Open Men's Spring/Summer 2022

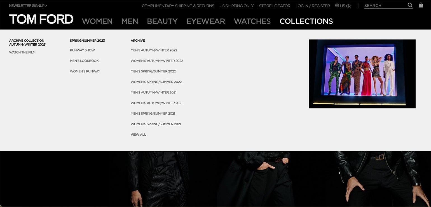coord(153,71)
